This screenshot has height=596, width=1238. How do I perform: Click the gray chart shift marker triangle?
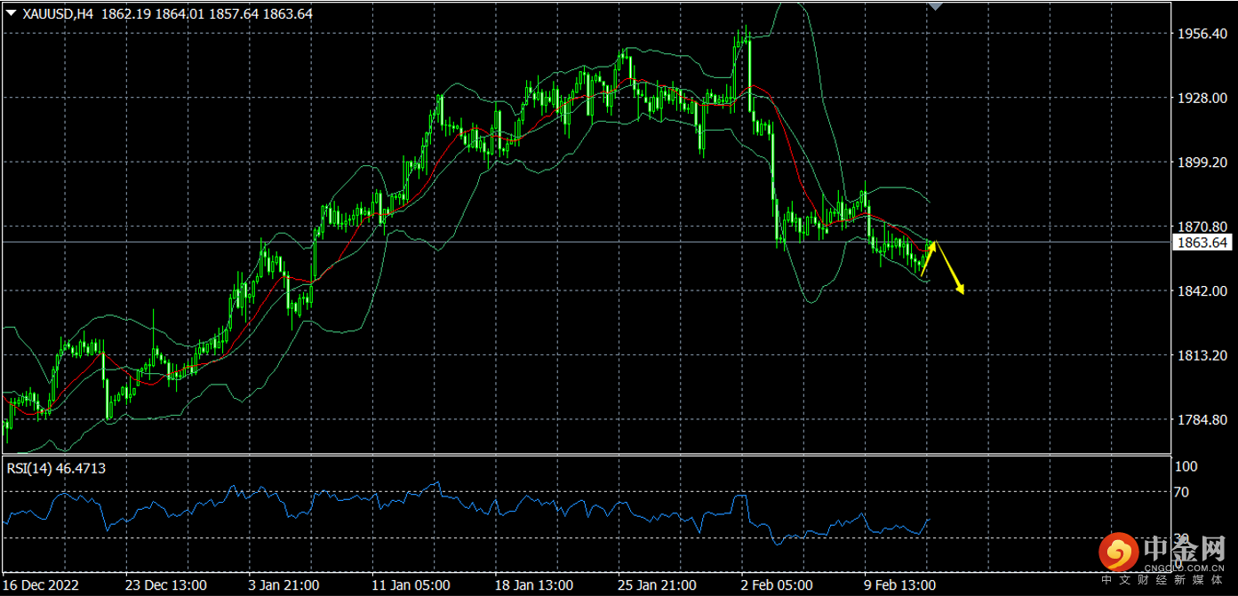coord(935,5)
